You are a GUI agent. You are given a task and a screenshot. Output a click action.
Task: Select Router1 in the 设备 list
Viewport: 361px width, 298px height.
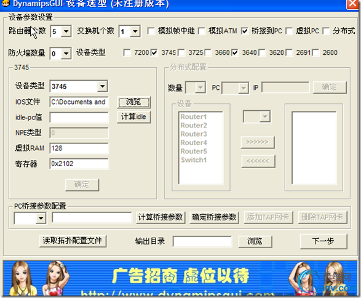[194, 117]
